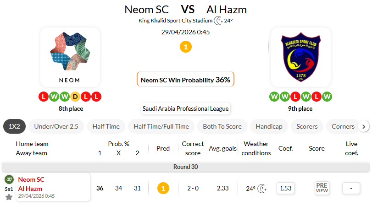Click the night weather icon near stadium name
The image size is (372, 206).
coord(218,20)
